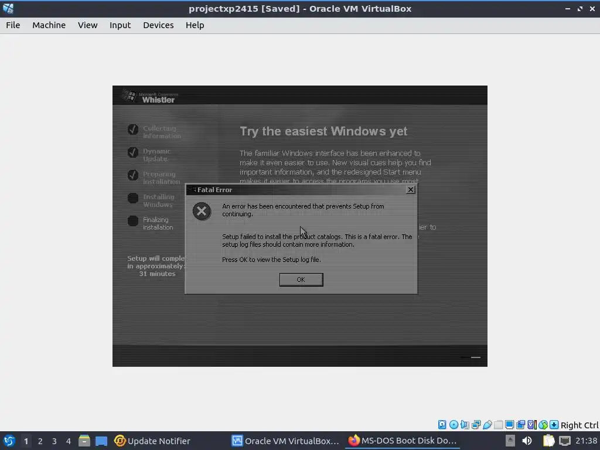Click the recording status icon
Image resolution: width=600 pixels, height=450 pixels.
pyautogui.click(x=520, y=424)
